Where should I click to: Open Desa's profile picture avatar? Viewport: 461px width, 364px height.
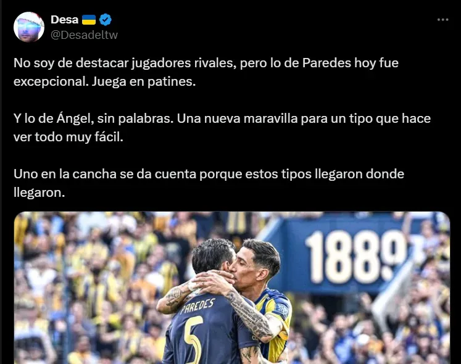29,27
